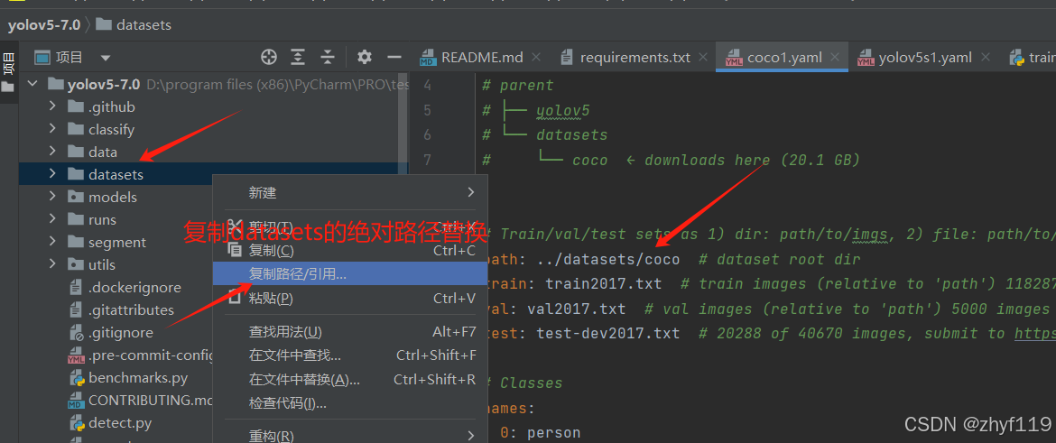Image resolution: width=1056 pixels, height=443 pixels.
Task: Click the Project view window icon
Action: (42, 58)
